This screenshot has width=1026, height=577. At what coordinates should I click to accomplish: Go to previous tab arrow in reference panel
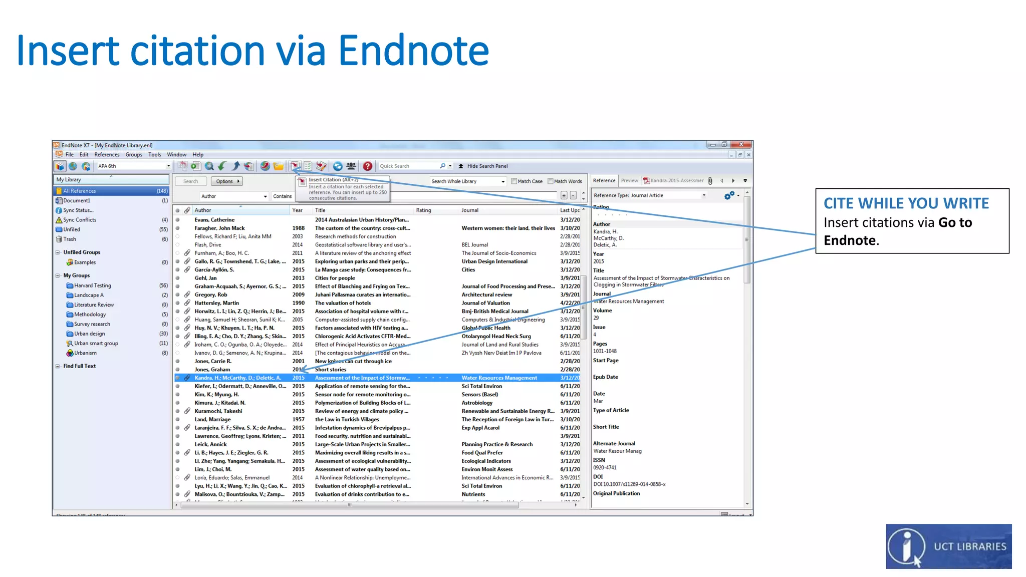[x=722, y=181]
